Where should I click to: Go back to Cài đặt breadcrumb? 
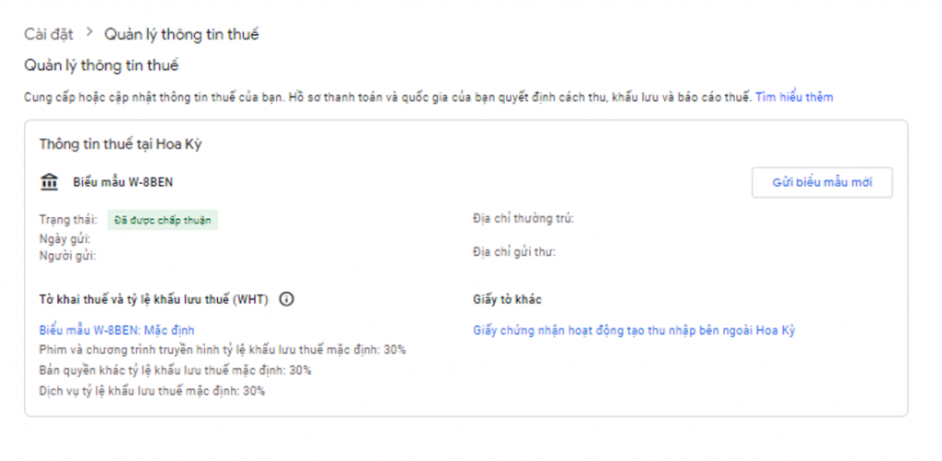(x=49, y=34)
